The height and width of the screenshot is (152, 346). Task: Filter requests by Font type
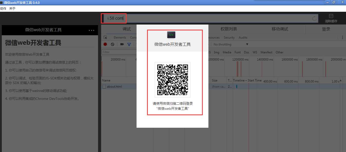(238, 52)
